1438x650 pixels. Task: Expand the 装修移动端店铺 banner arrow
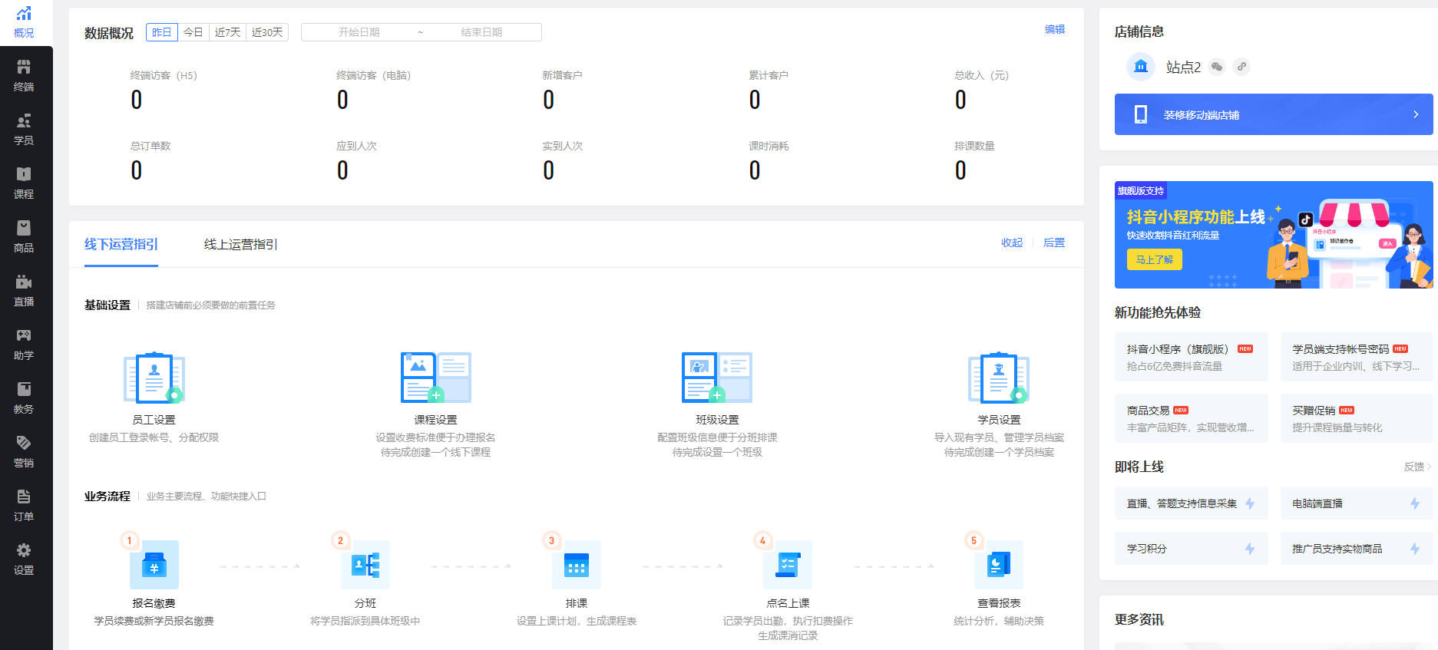coord(1416,114)
